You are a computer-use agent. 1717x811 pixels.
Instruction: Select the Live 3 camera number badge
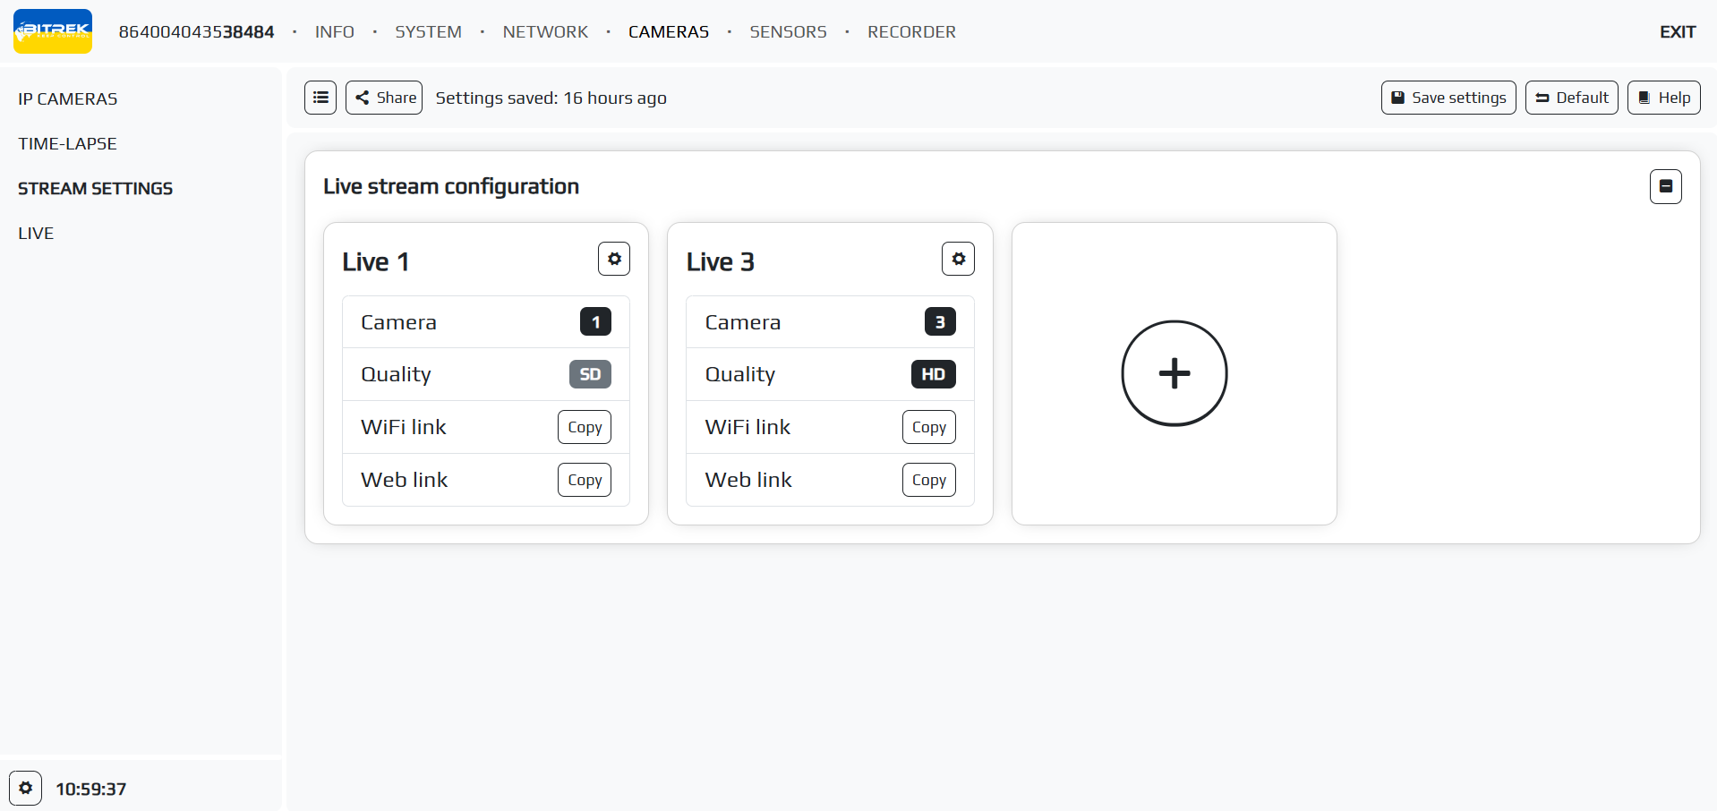pos(939,322)
